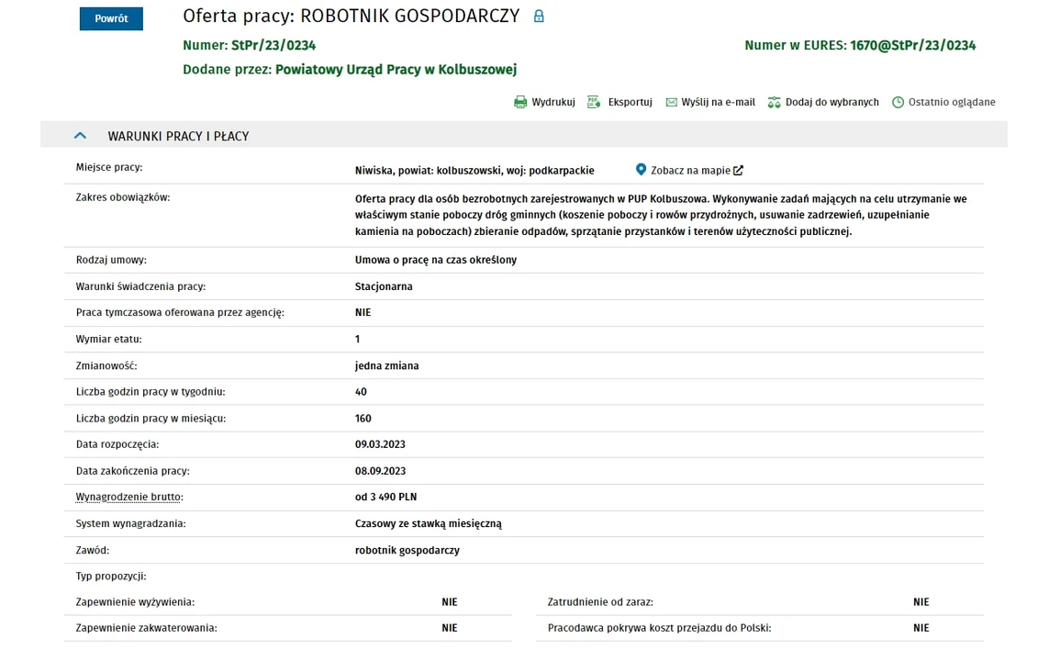Click the Wynagrodzenie brutto label

click(x=129, y=498)
